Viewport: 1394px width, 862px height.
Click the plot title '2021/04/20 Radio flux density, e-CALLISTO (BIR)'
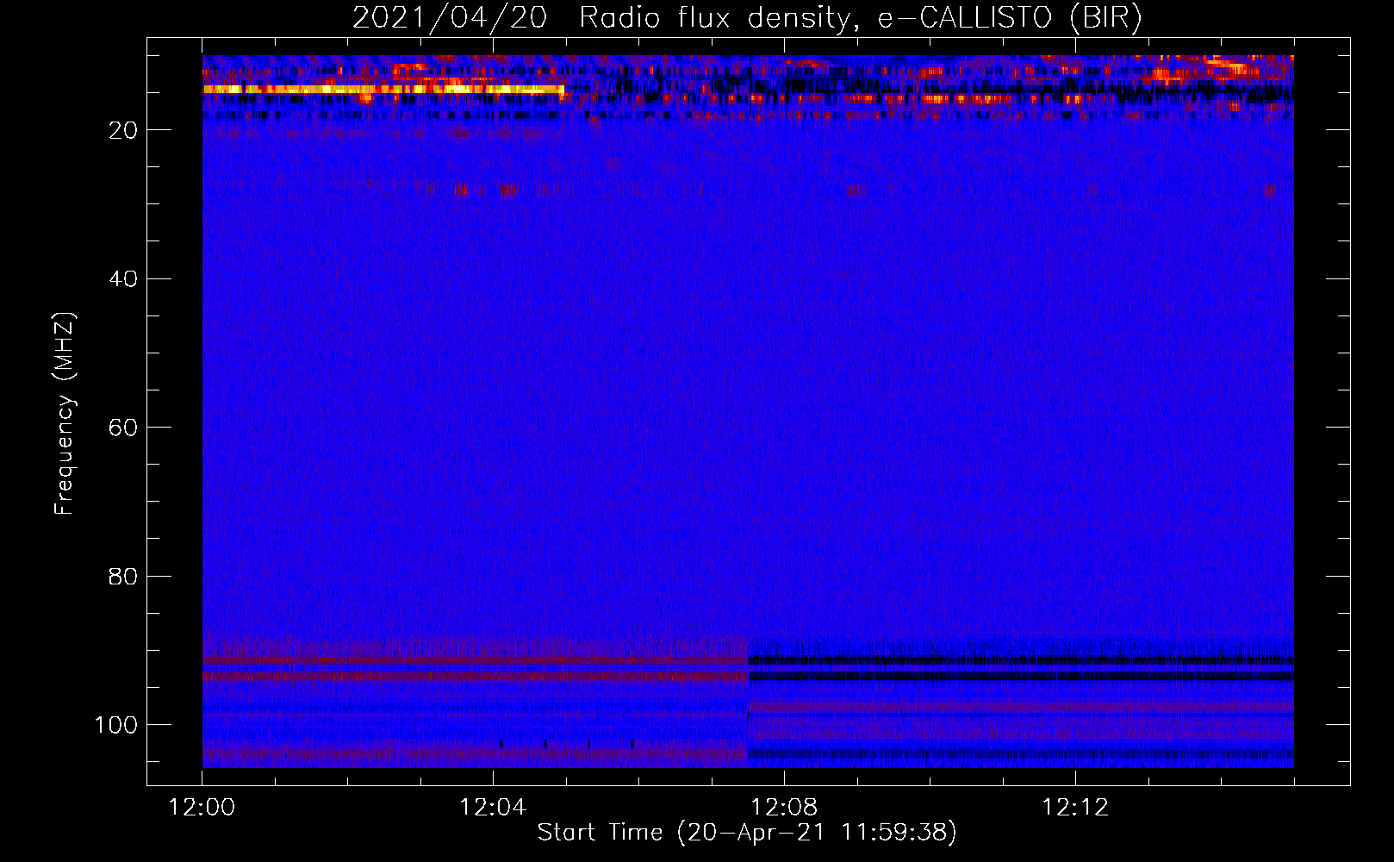pos(747,18)
